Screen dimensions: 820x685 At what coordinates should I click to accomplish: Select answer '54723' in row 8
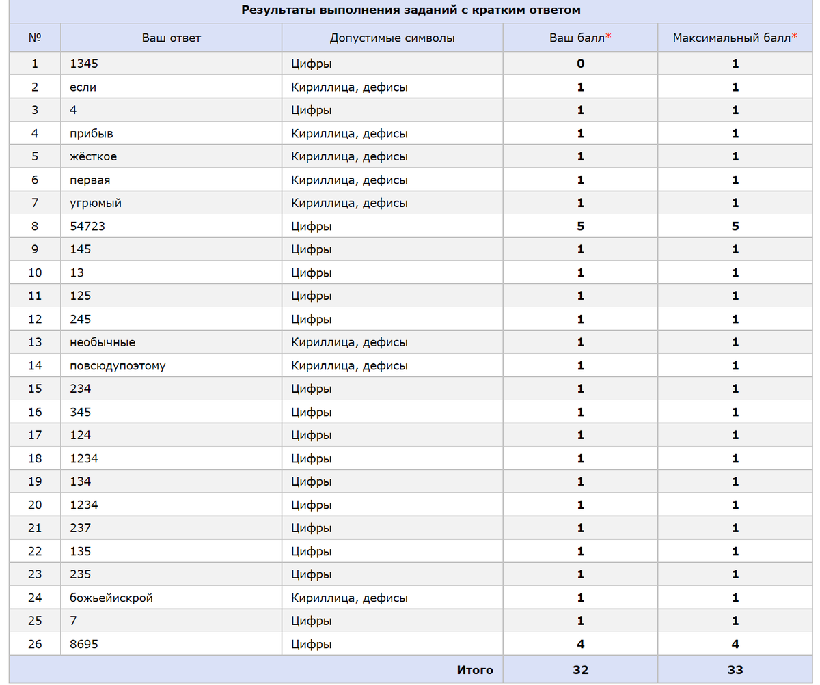coord(87,226)
